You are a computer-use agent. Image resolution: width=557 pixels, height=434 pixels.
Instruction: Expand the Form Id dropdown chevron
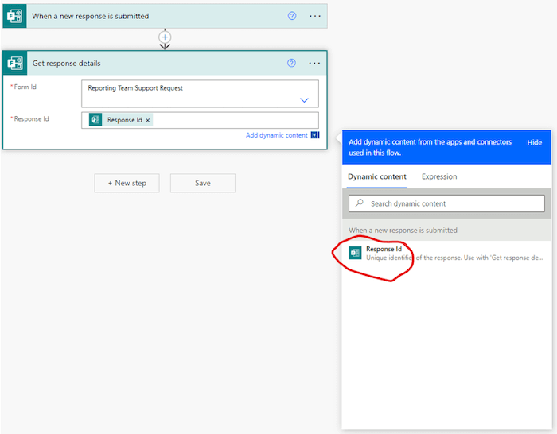click(304, 100)
